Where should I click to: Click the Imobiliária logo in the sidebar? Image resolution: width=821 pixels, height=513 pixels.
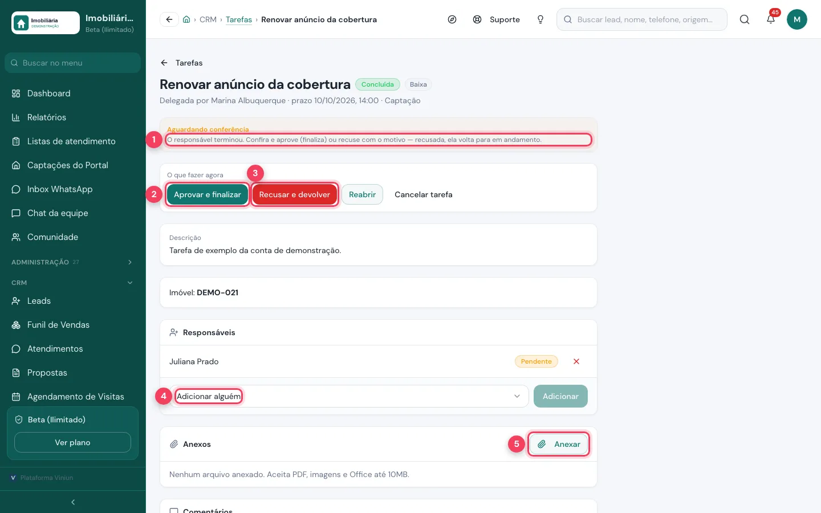pos(46,23)
